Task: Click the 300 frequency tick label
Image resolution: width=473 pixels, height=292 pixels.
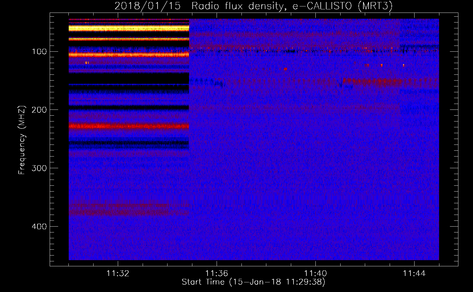Action: [39, 168]
